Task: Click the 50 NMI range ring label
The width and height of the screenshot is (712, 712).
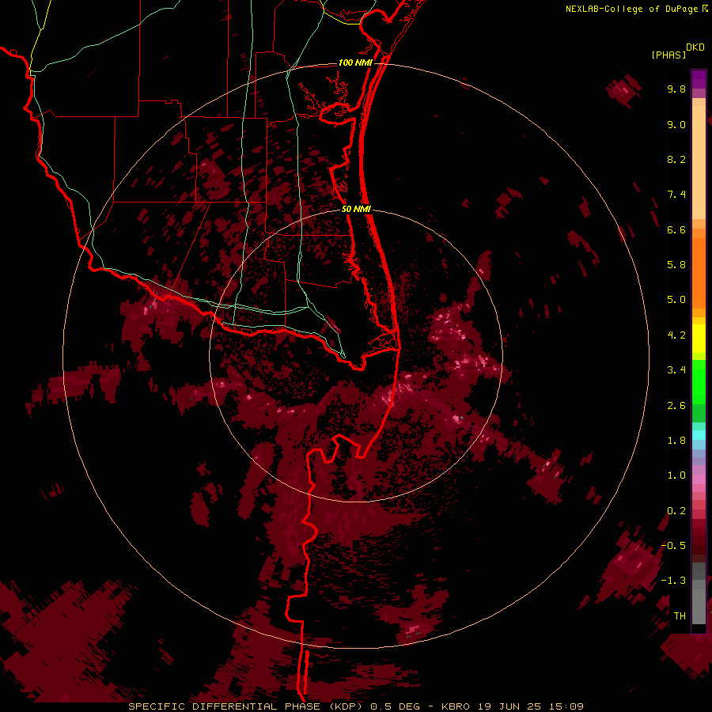Action: 356,209
